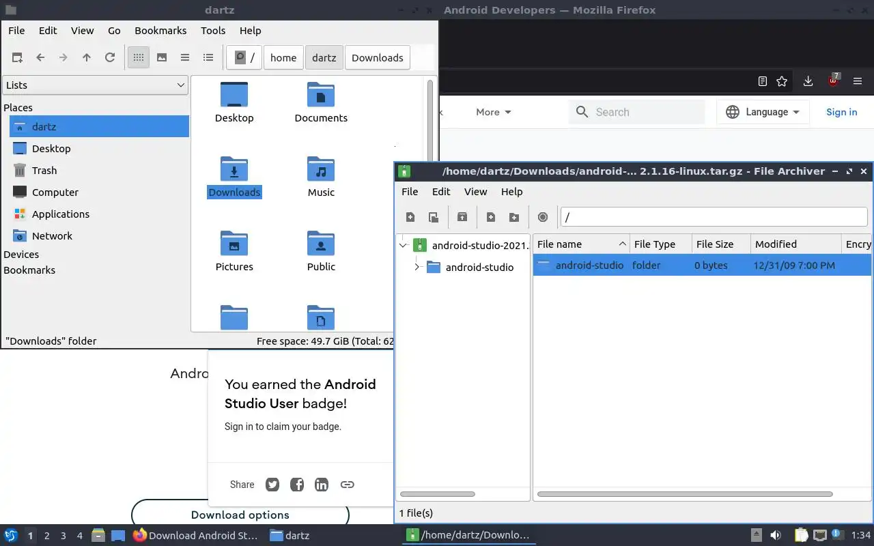Share badge on LinkedIn
874x546 pixels.
(x=322, y=485)
